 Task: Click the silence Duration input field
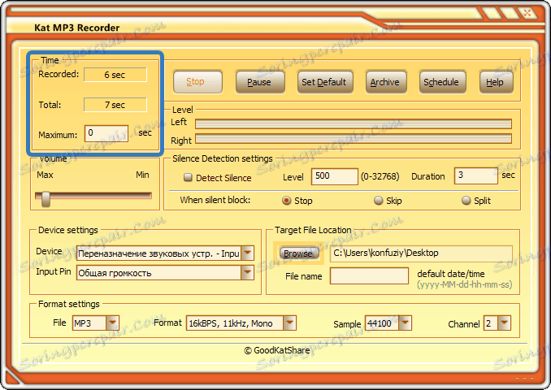pyautogui.click(x=475, y=175)
